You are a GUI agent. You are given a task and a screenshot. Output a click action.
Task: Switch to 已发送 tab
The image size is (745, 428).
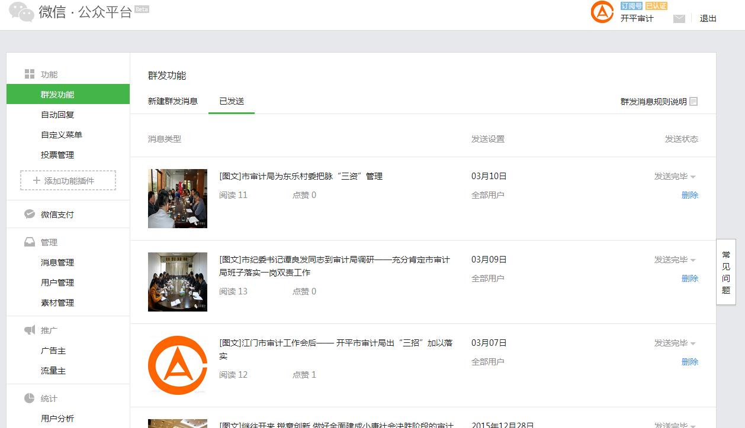click(232, 101)
